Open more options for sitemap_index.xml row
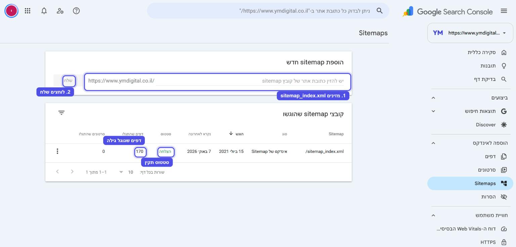516x247 pixels. [57, 151]
